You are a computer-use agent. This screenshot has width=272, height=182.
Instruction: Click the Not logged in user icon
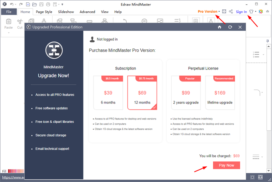tap(92, 40)
